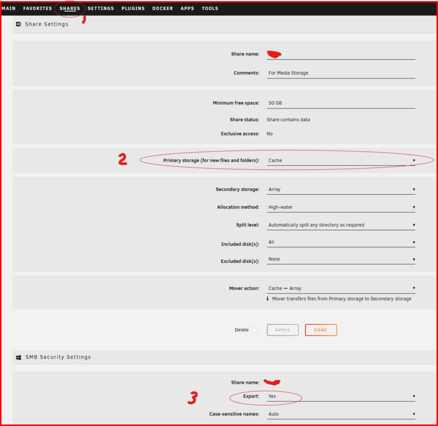
Task: Change the Mover action dropdown
Action: [341, 289]
